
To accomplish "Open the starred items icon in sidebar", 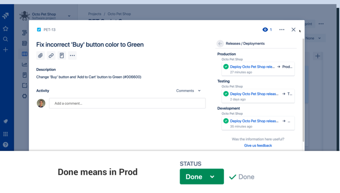I will pyautogui.click(x=5, y=29).
